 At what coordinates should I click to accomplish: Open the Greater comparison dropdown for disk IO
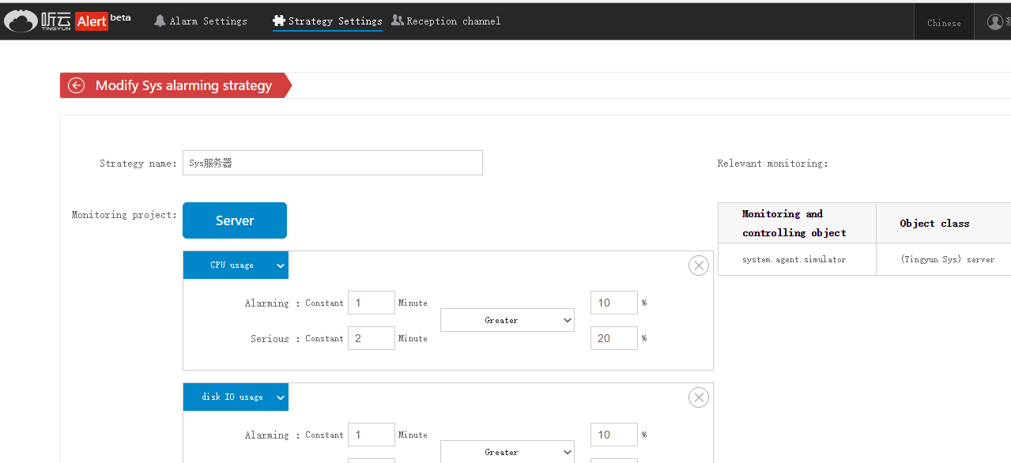507,452
